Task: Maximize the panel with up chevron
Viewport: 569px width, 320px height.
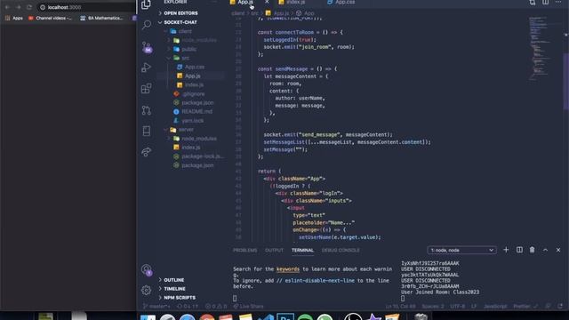Action: [x=545, y=250]
